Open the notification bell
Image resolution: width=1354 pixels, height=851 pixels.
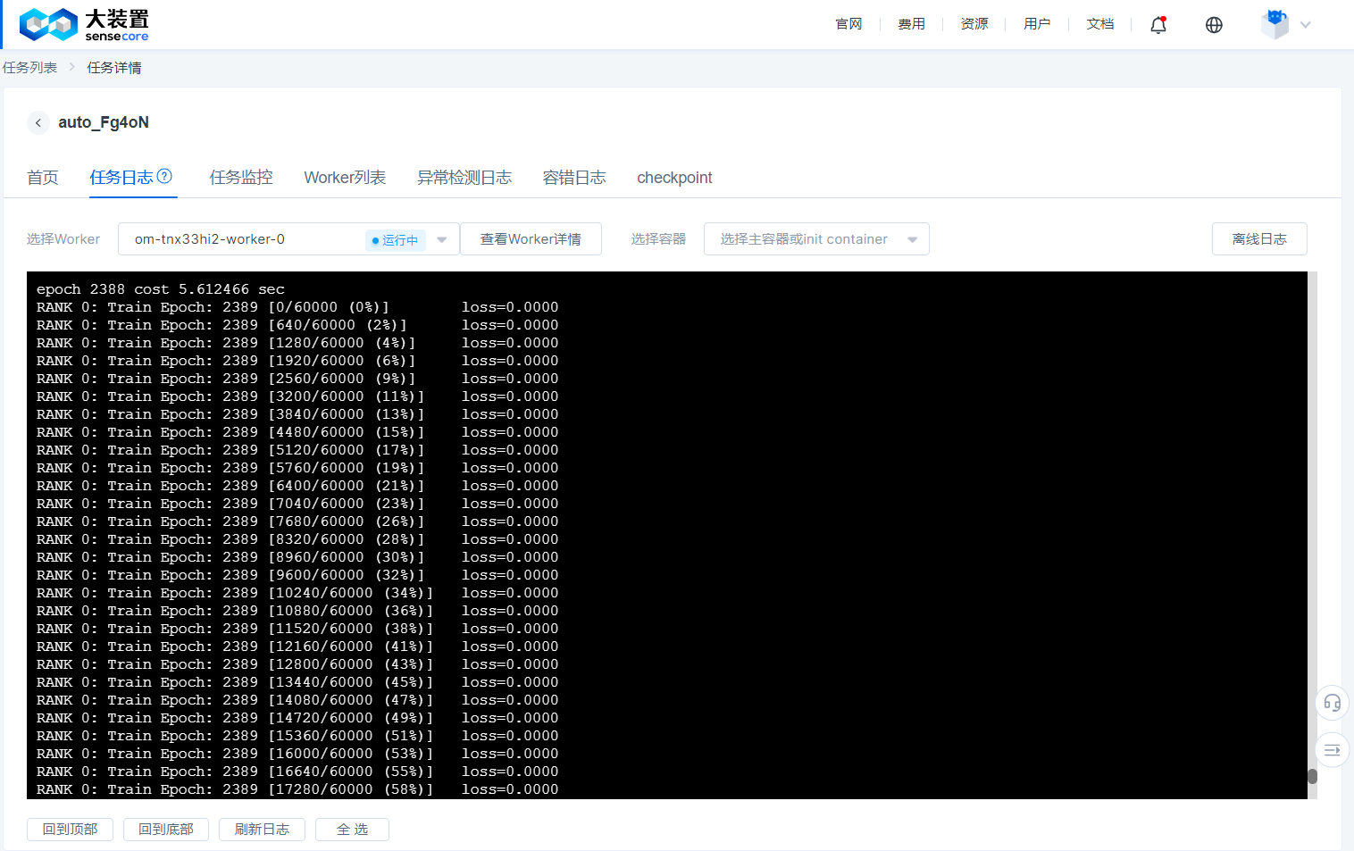(x=1158, y=25)
